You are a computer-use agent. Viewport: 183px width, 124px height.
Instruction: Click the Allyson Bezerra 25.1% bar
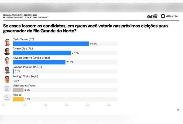[x=39, y=62]
